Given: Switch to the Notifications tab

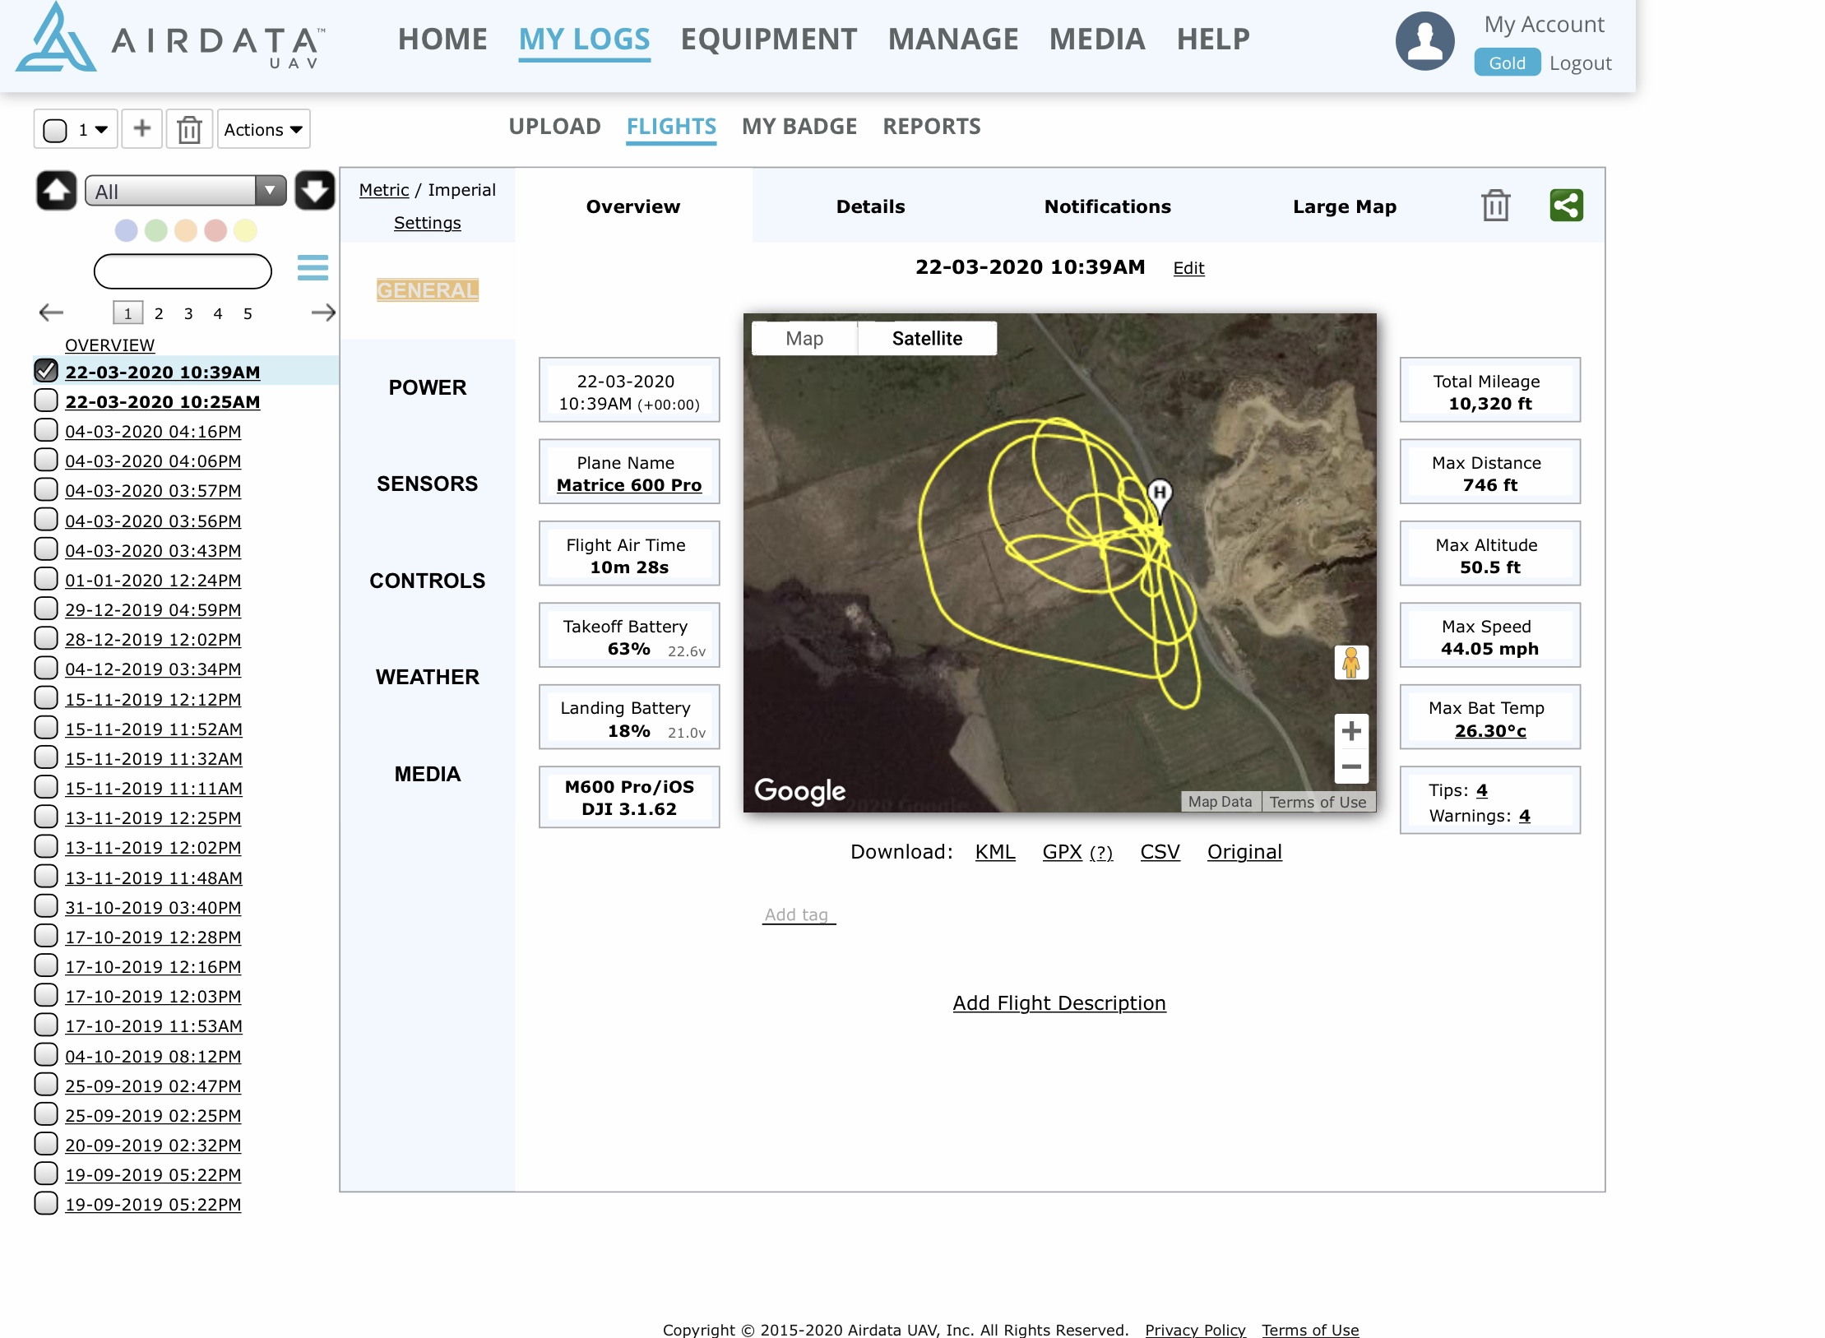Looking at the screenshot, I should point(1107,206).
